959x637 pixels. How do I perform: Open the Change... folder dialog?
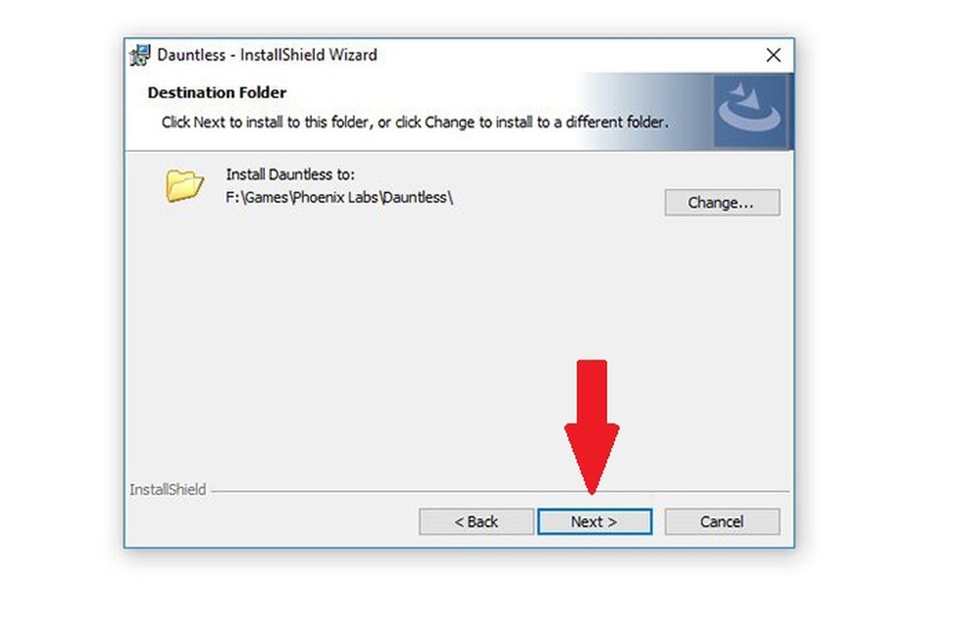click(x=722, y=203)
